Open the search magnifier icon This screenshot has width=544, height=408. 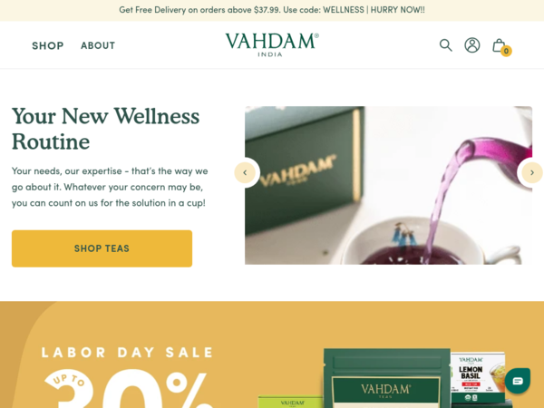[x=446, y=45]
